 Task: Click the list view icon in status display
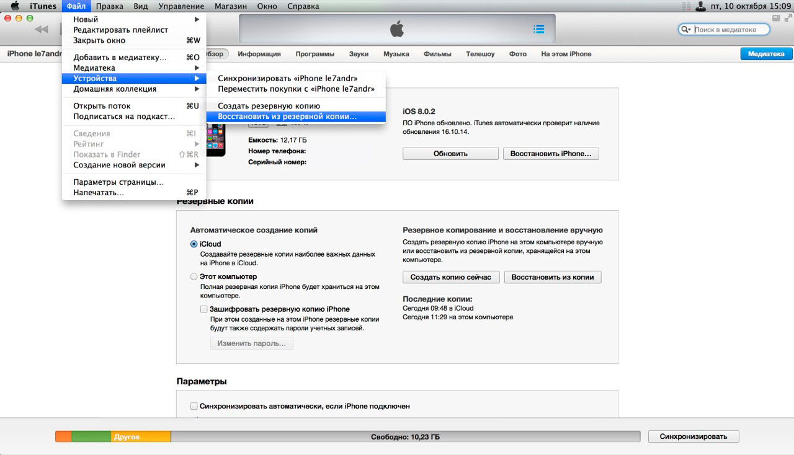point(539,29)
